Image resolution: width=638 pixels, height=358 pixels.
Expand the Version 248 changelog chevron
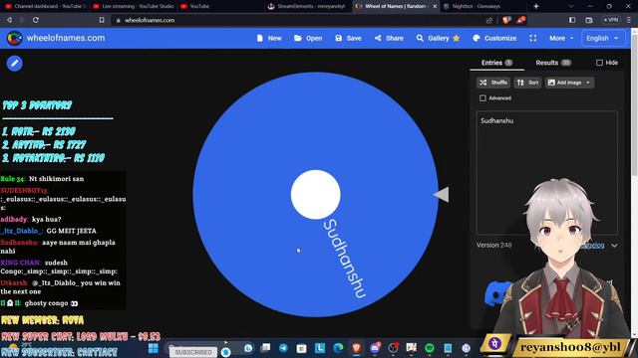[x=614, y=246]
